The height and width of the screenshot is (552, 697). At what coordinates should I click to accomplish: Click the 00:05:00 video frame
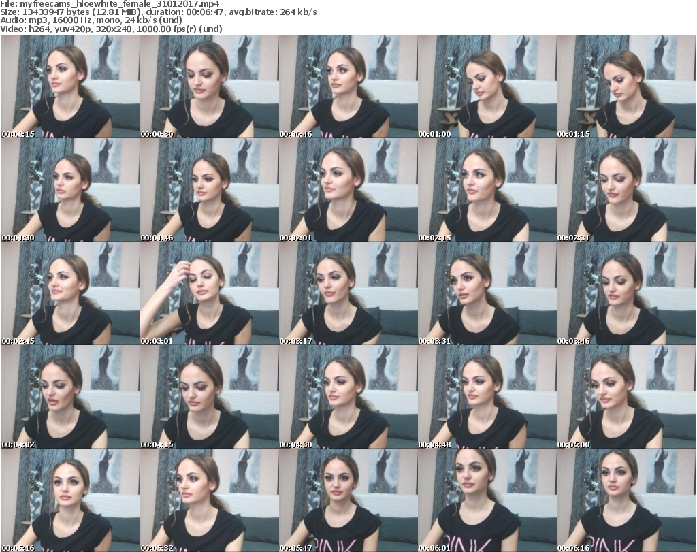(626, 396)
